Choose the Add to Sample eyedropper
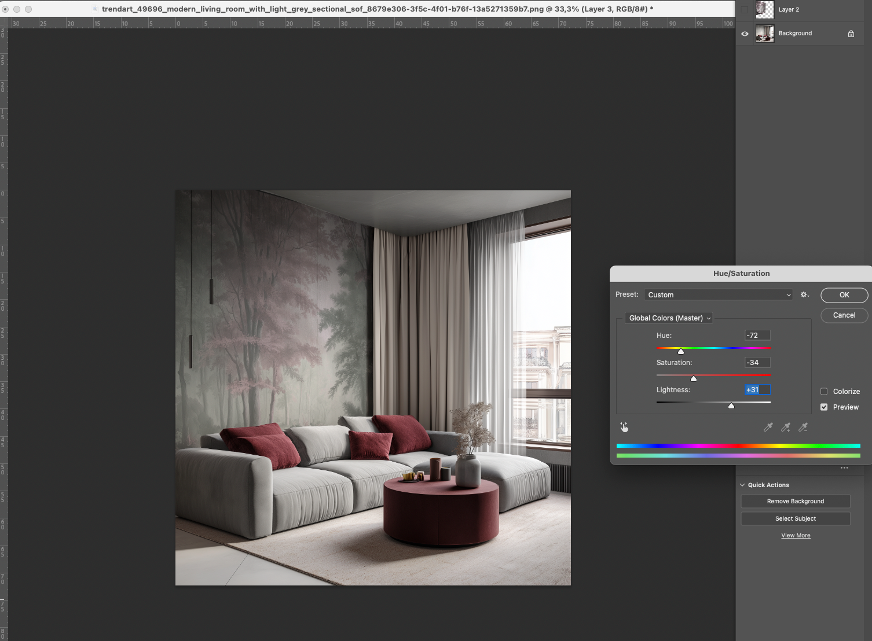This screenshot has height=641, width=872. pos(786,428)
